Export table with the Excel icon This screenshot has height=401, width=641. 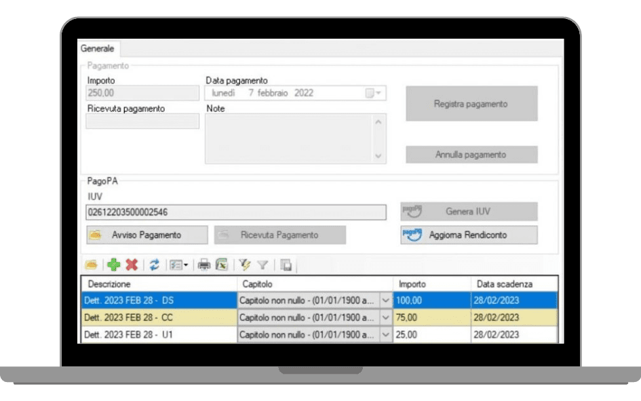(221, 265)
